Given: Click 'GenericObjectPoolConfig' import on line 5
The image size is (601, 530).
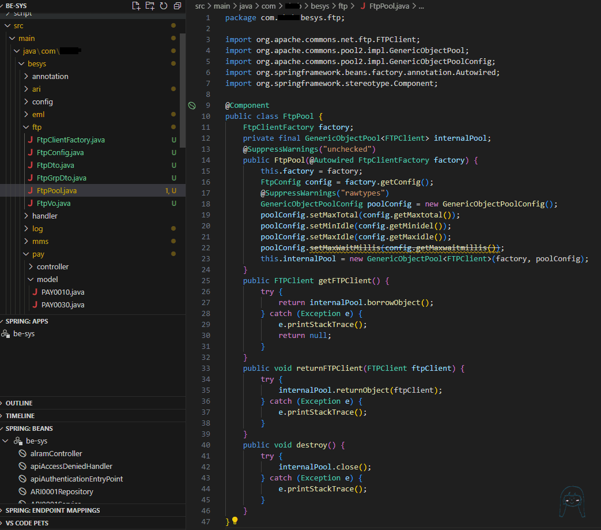Looking at the screenshot, I should pyautogui.click(x=440, y=61).
